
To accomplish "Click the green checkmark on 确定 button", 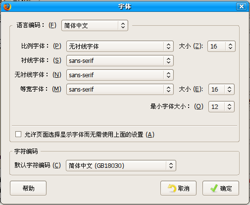I will tap(214, 188).
